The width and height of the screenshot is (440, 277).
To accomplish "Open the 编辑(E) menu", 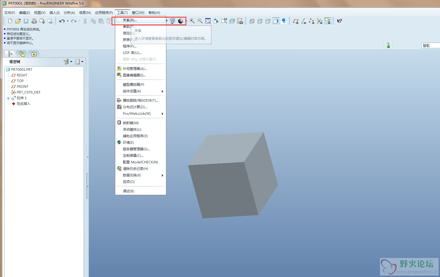I will click(24, 13).
